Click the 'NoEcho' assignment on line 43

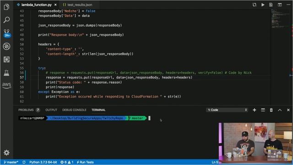[67, 11]
